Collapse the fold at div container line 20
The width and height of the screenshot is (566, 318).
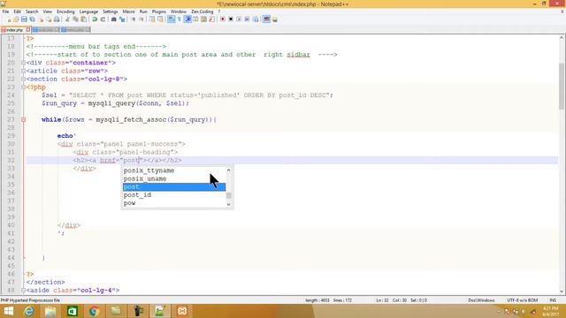24,63
